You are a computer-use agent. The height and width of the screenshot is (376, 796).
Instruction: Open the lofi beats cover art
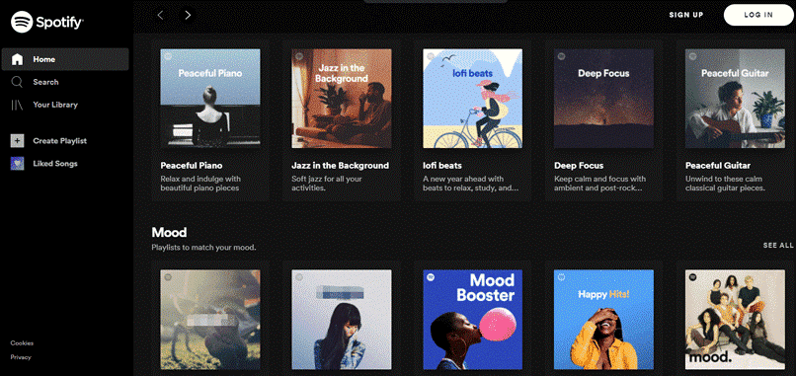pos(473,99)
